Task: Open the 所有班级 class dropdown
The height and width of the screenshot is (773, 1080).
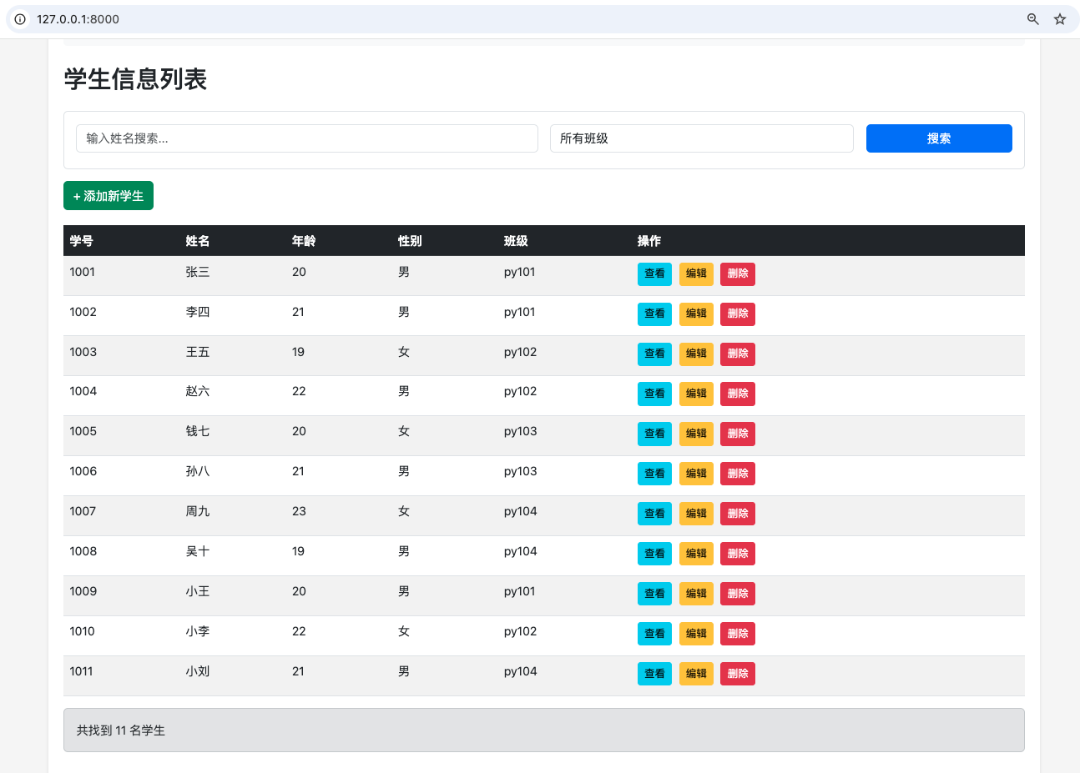Action: point(702,138)
